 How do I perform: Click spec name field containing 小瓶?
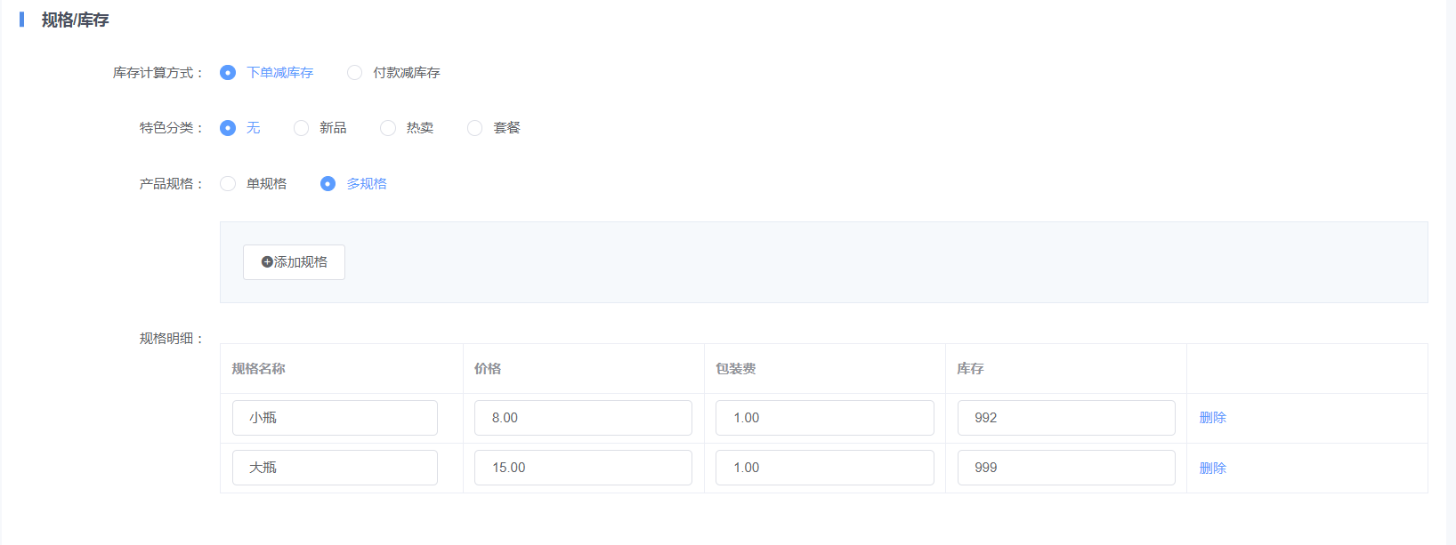click(x=335, y=418)
